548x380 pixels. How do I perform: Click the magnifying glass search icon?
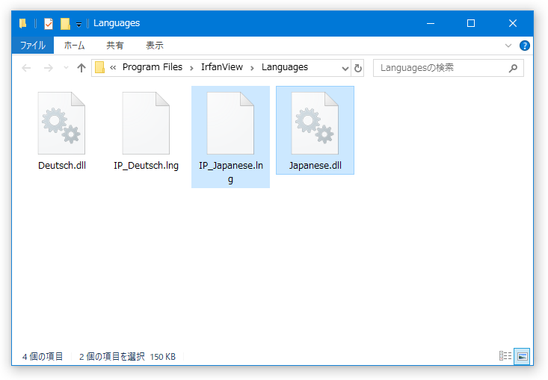pyautogui.click(x=513, y=68)
